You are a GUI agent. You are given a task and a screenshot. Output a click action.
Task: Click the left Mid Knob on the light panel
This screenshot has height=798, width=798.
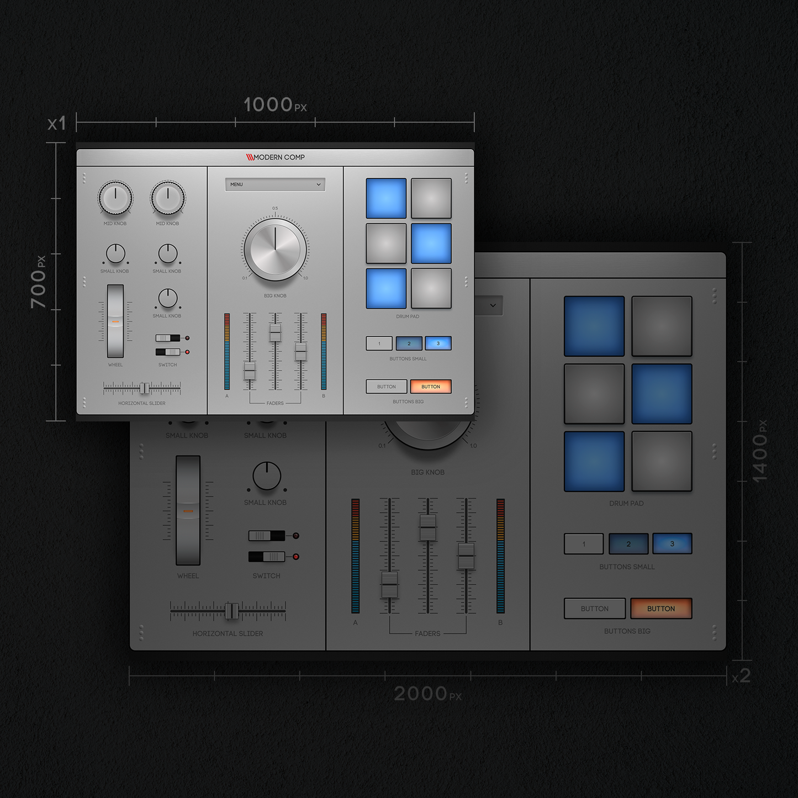[x=115, y=198]
